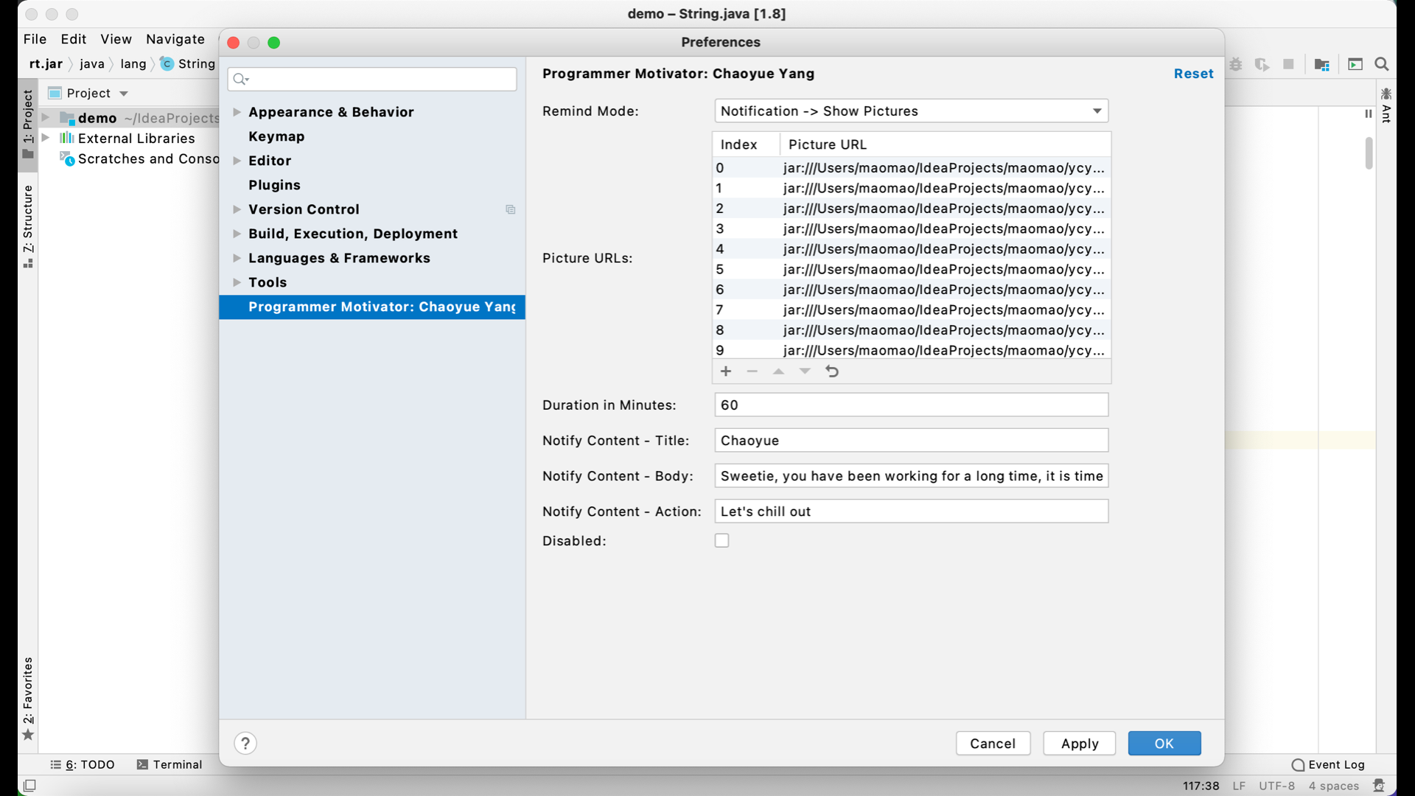Expand the demo project folder
1415x796 pixels.
pos(46,118)
